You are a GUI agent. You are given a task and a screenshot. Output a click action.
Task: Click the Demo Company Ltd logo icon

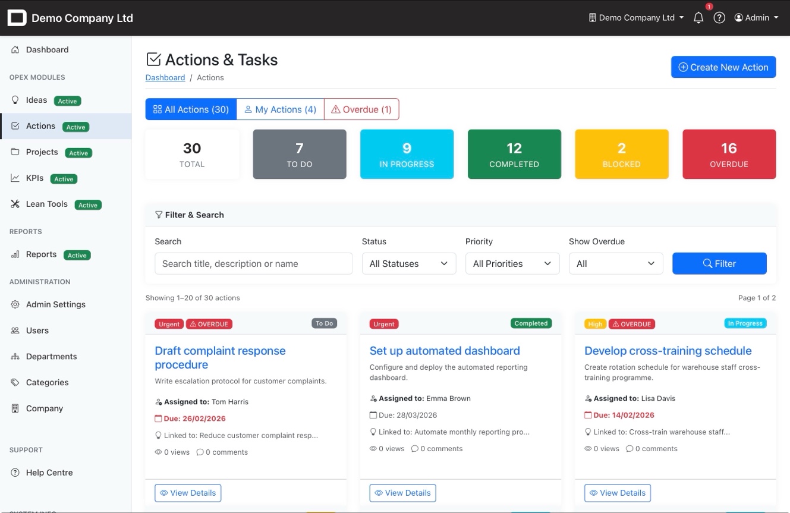click(x=17, y=18)
